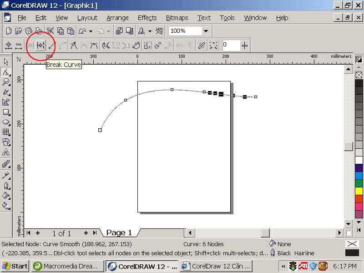Screen dimensions: 364x273
Task: Select the Basic Shapes tool
Action: point(6,142)
